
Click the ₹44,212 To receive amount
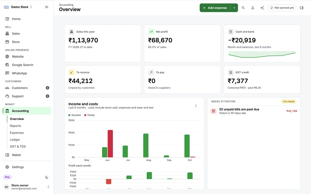coord(81,81)
